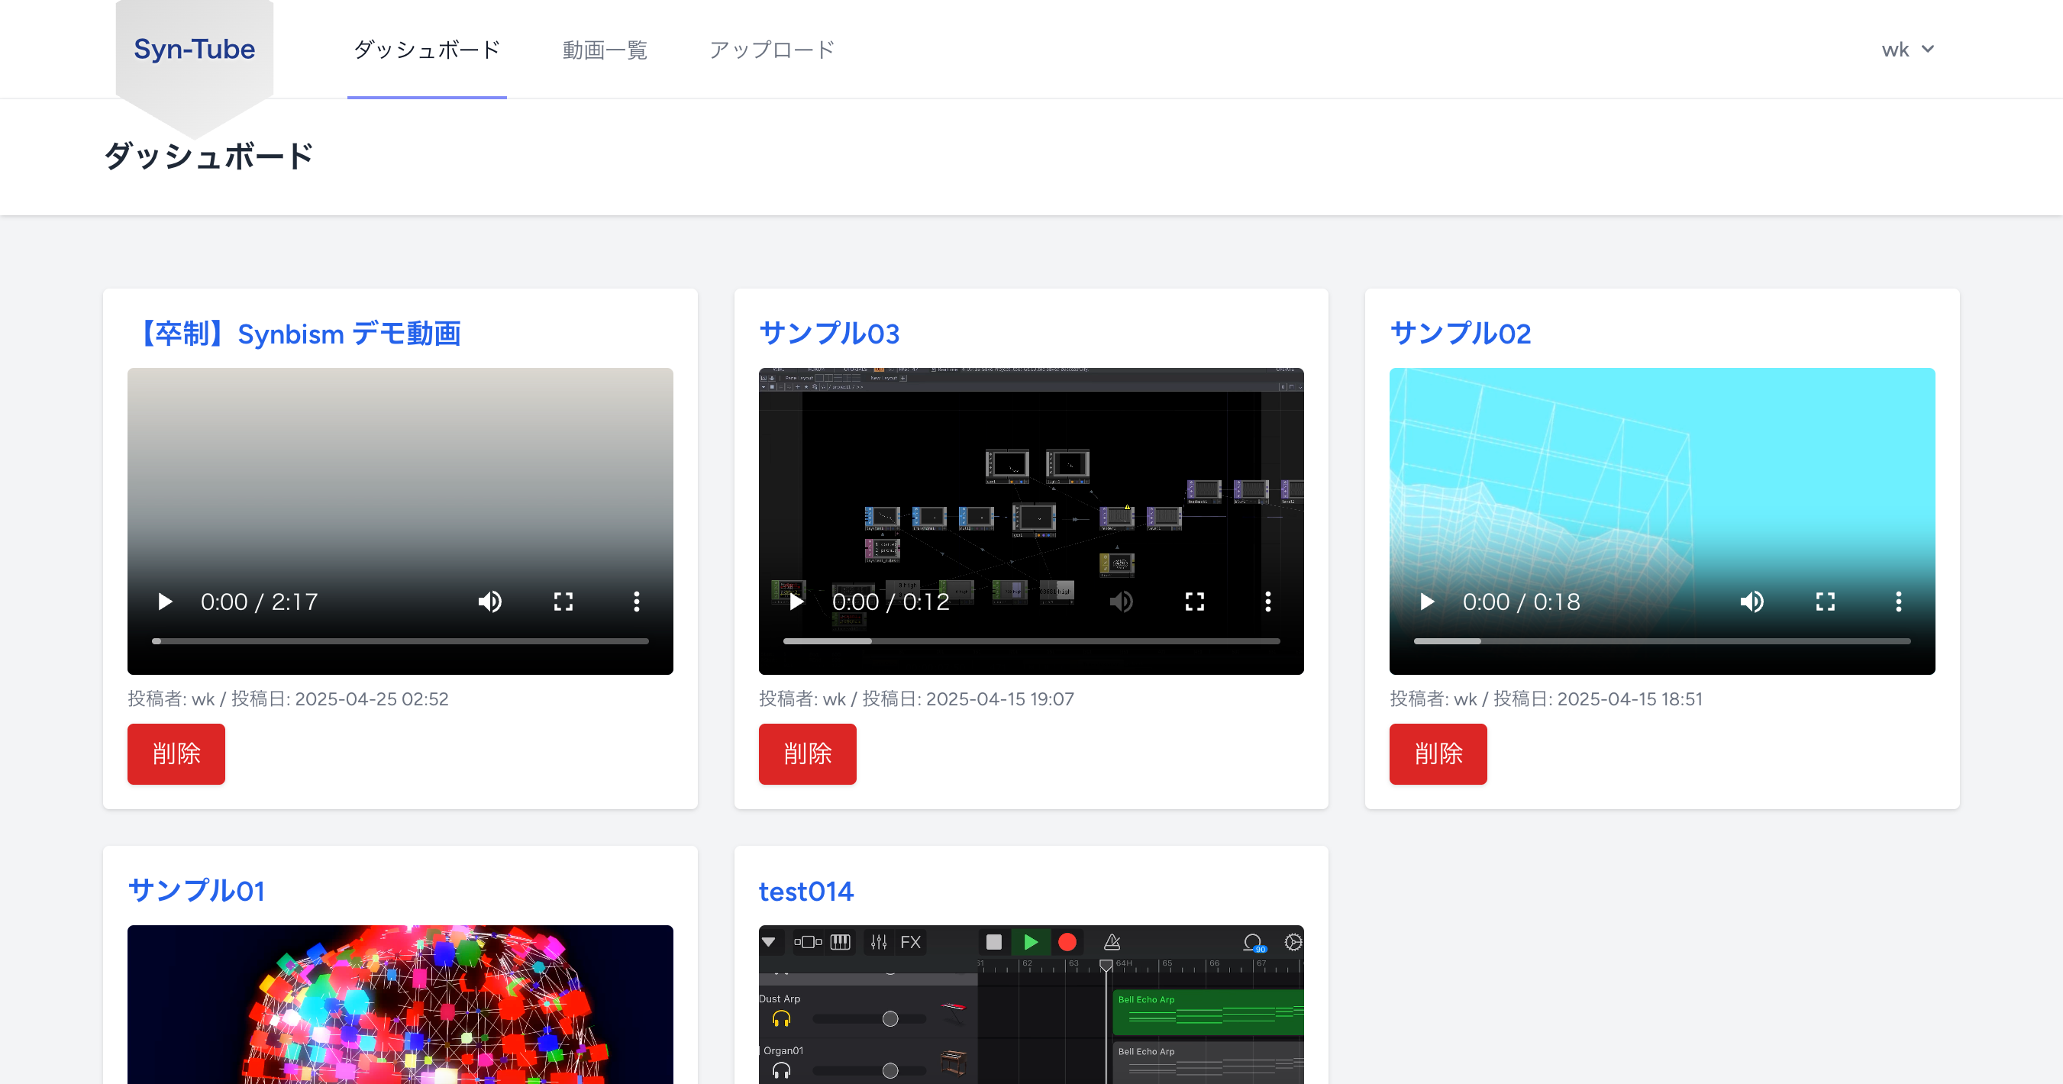Mute the サンプル02 video sound
2063x1084 pixels.
click(x=1751, y=602)
